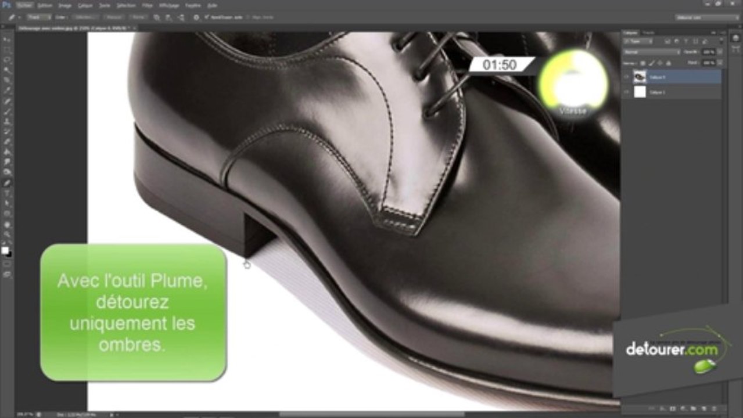Click the path arrangement icon in options bar
The image size is (743, 418).
[181, 17]
